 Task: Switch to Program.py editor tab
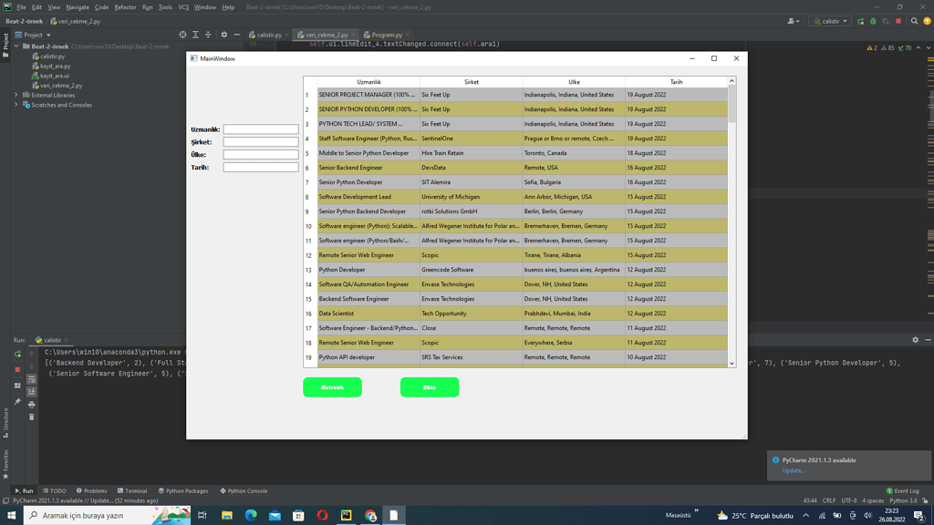tap(387, 36)
